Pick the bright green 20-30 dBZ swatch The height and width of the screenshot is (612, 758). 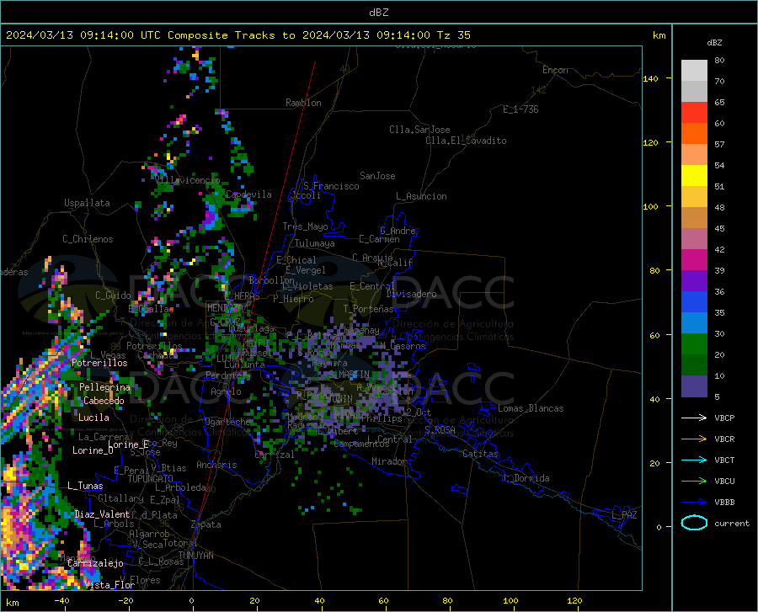click(694, 344)
